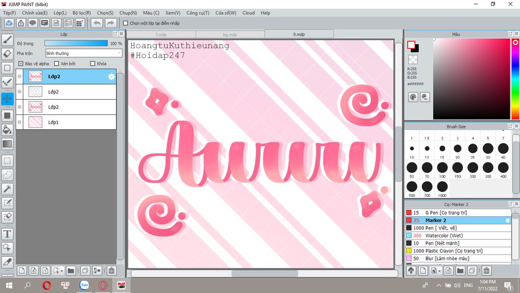
Task: Hide the Lớp1 layer visibility dot
Action: point(20,122)
